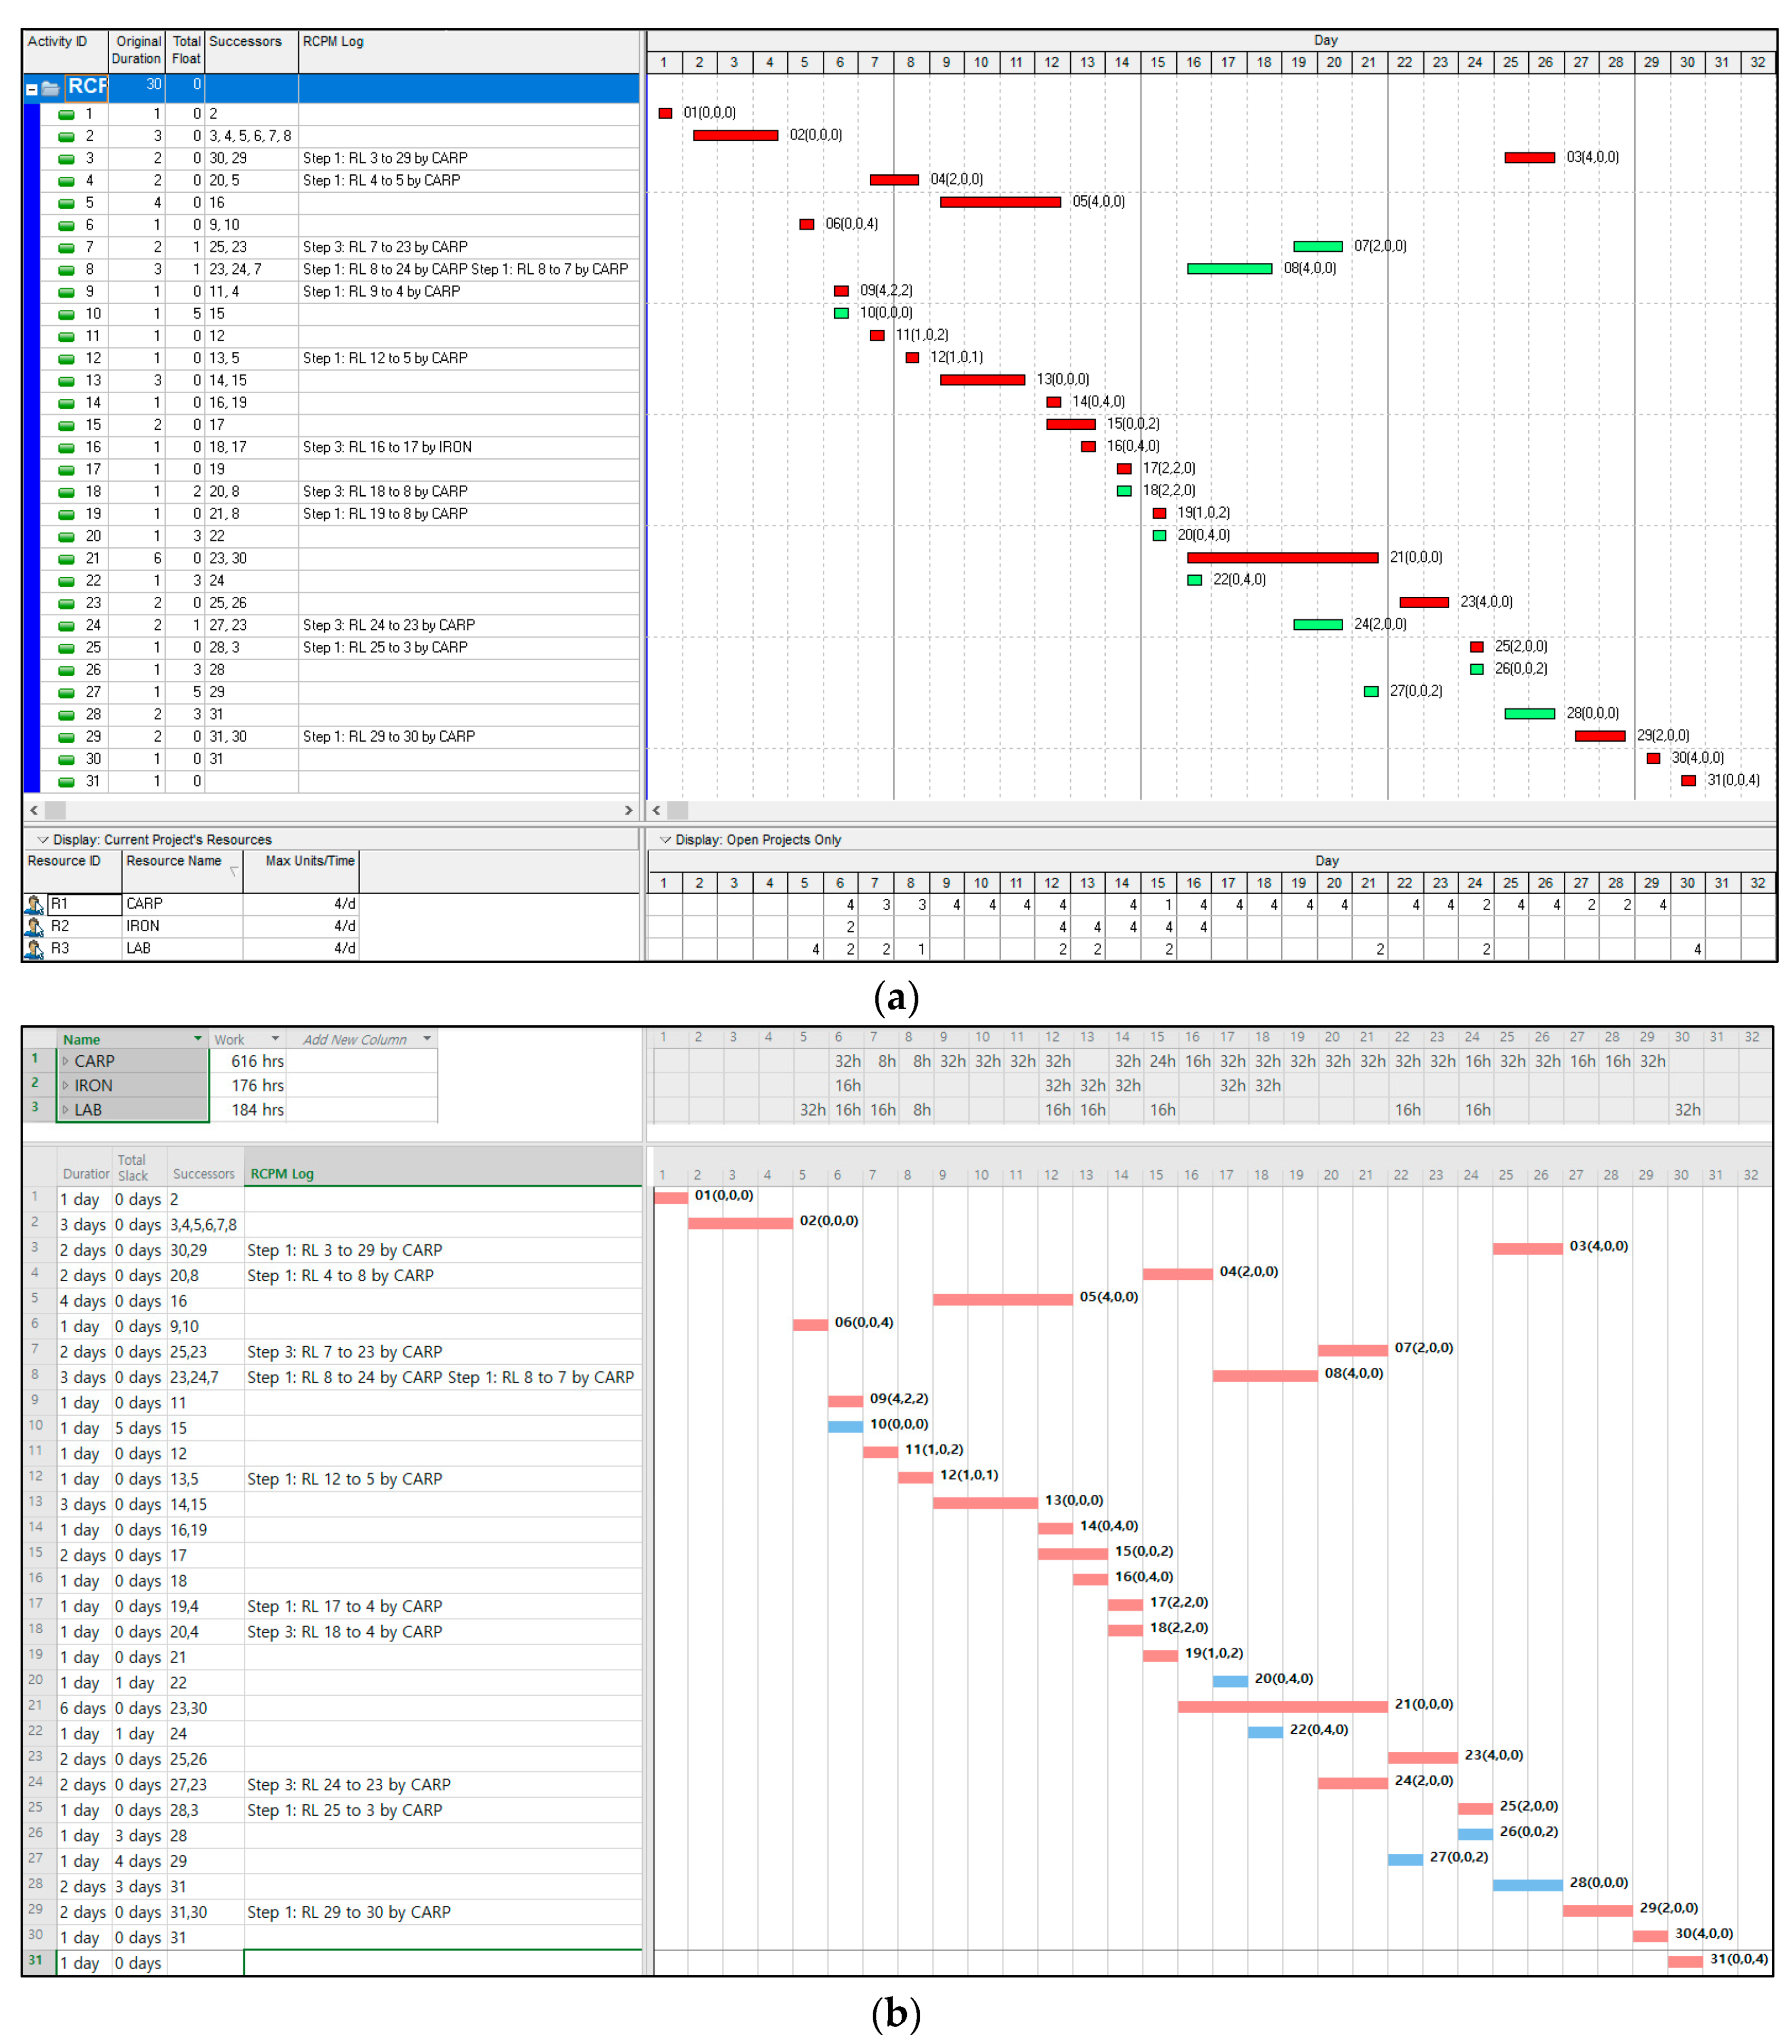The height and width of the screenshot is (2044, 1792).
Task: Click the R2 IRON resource person icon
Action: pyautogui.click(x=34, y=927)
